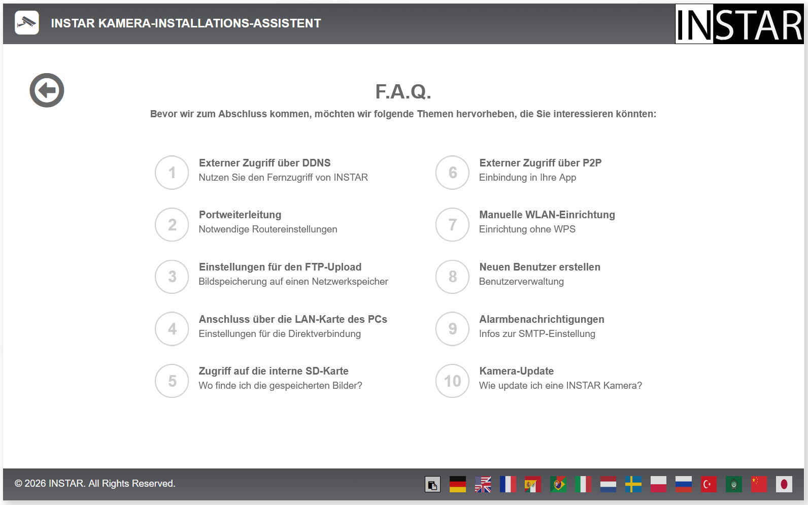The width and height of the screenshot is (808, 505).
Task: Click the number 8 circle for Benutzer
Action: pyautogui.click(x=453, y=277)
